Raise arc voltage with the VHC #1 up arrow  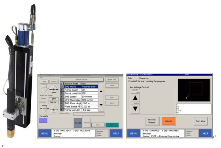(135, 98)
